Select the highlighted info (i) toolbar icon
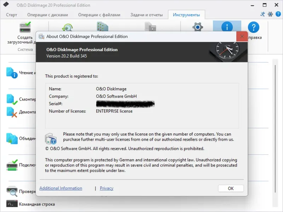Viewport: 283px width, 212px height. click(x=227, y=27)
